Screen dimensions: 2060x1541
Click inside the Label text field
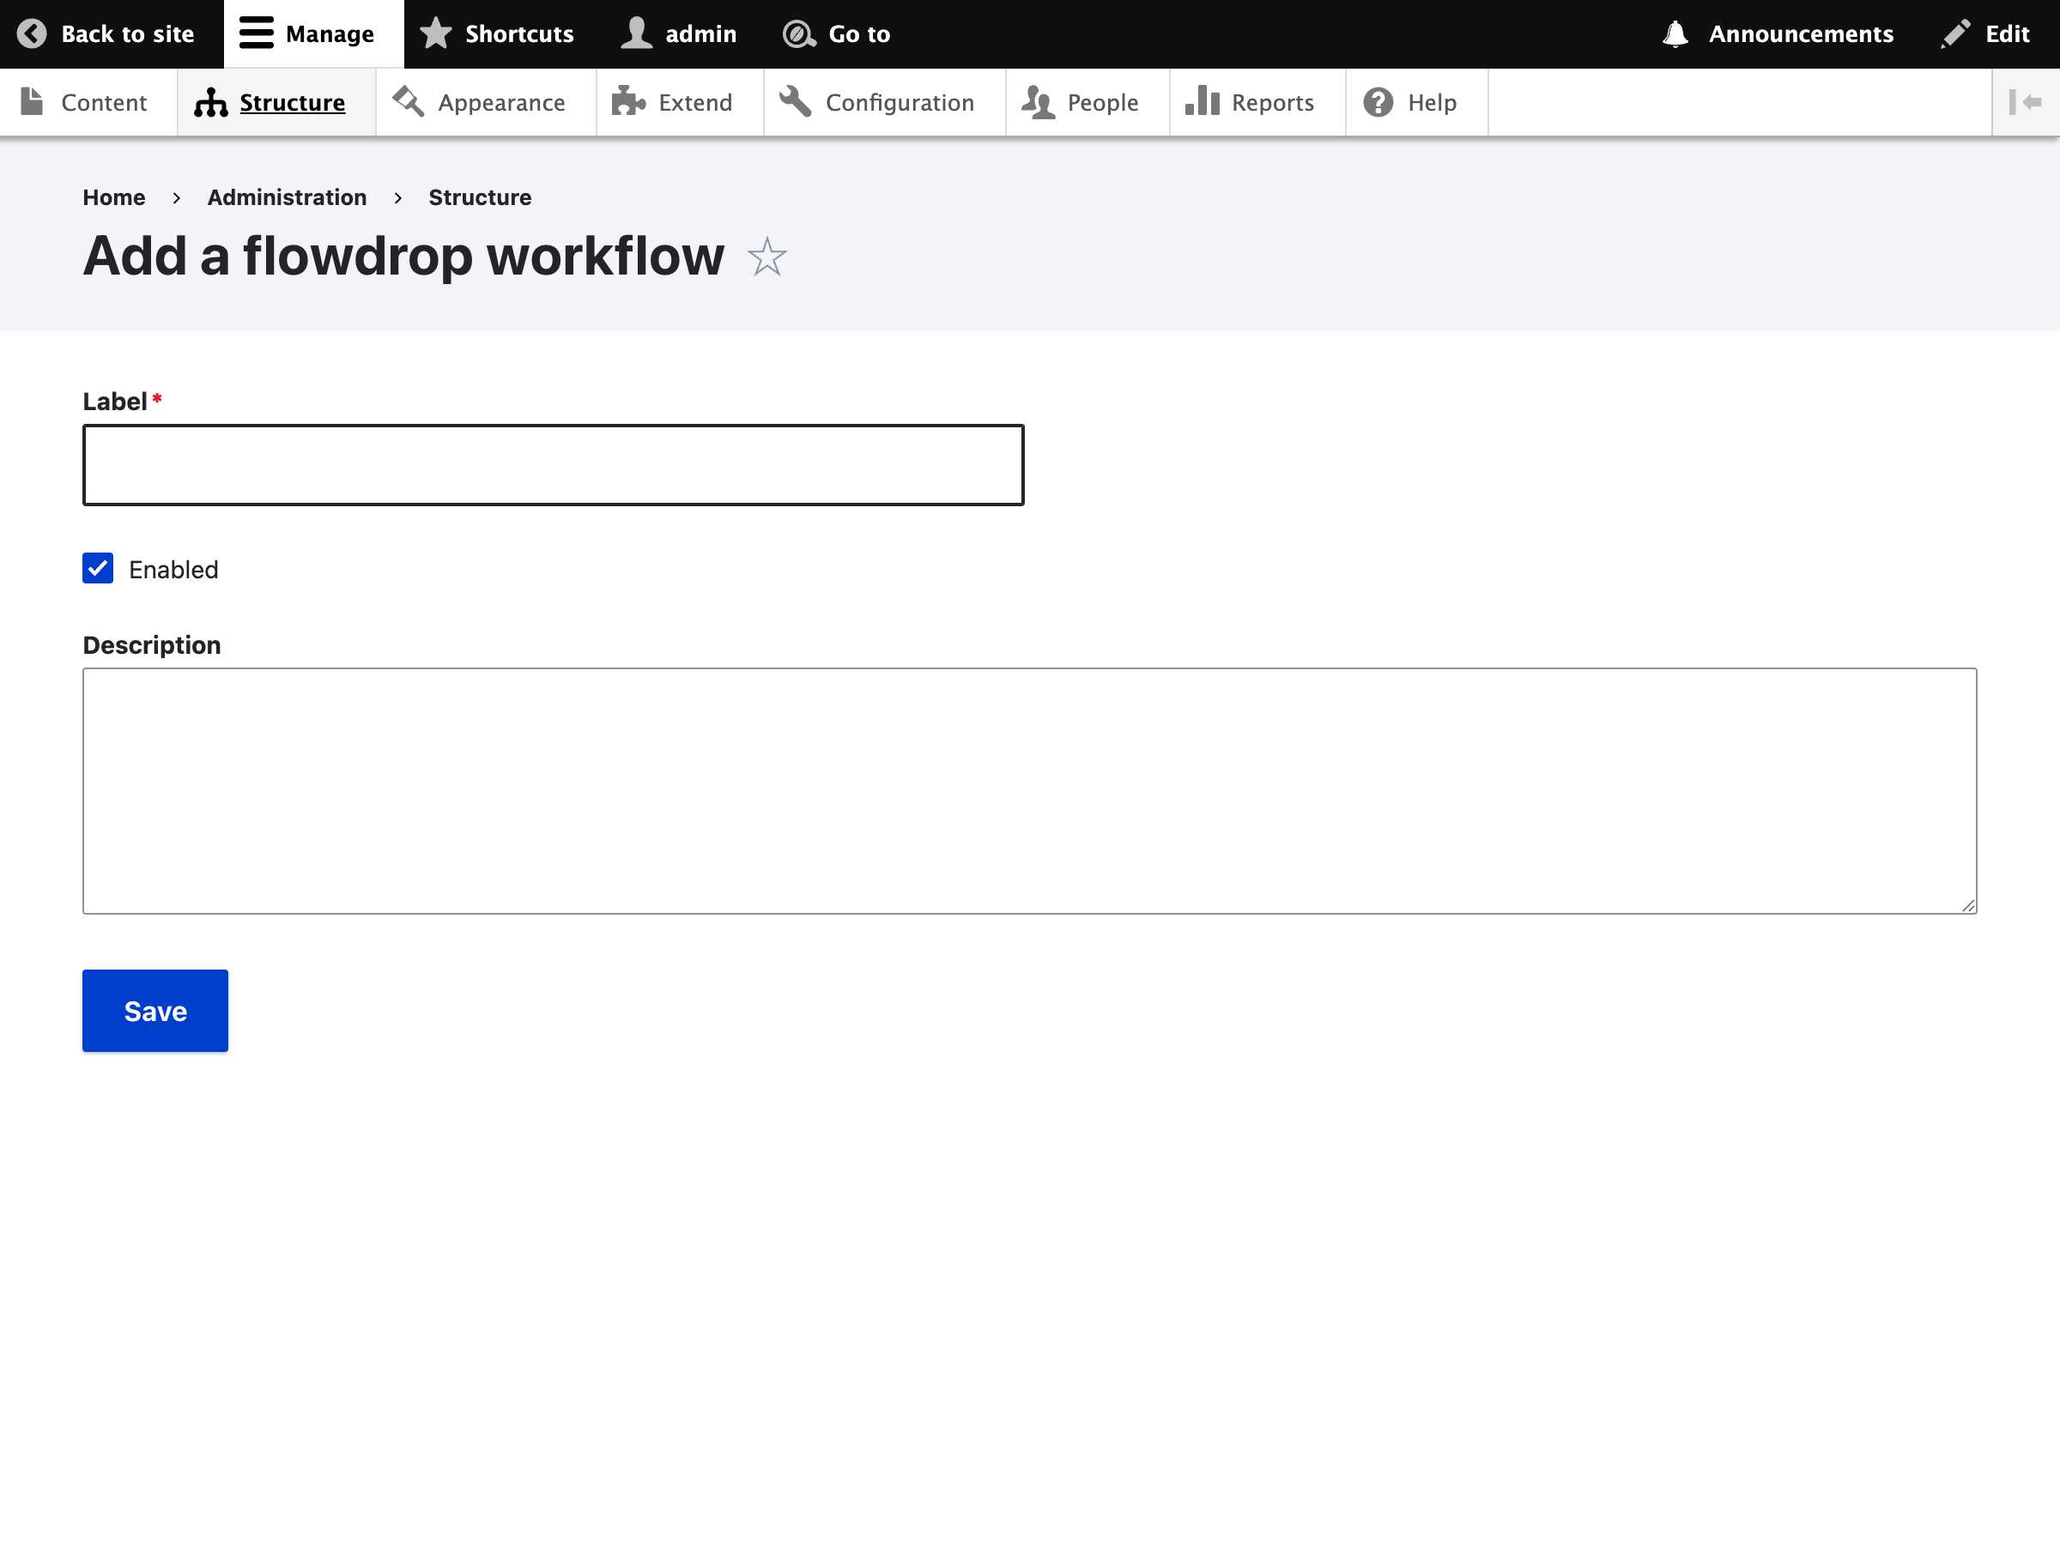click(553, 463)
